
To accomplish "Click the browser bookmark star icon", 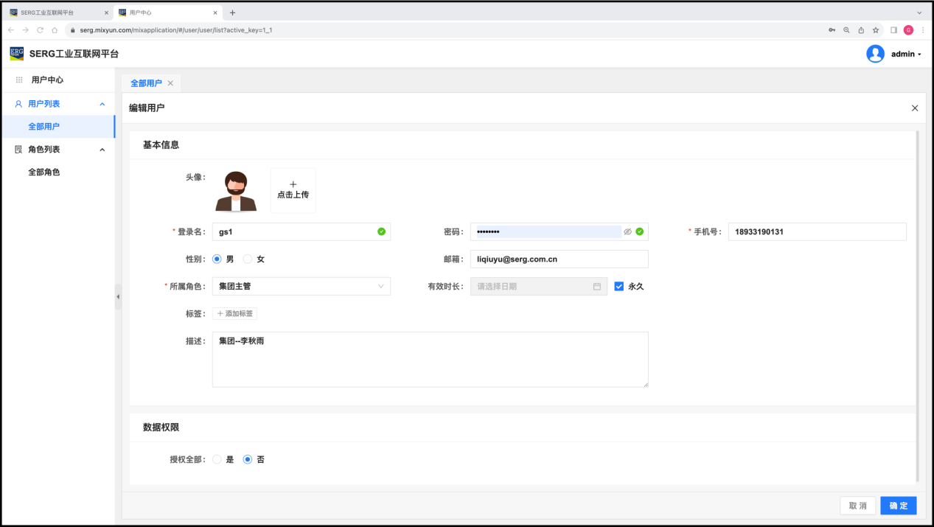I will (x=876, y=30).
